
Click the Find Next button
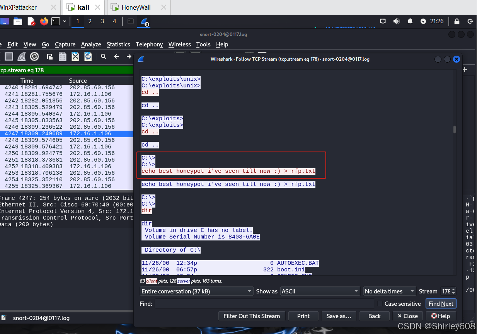click(x=441, y=303)
